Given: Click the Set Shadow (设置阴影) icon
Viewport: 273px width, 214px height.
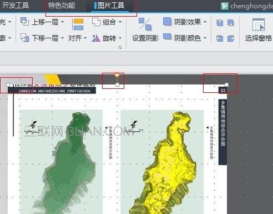Looking at the screenshot, I should click(x=145, y=24).
